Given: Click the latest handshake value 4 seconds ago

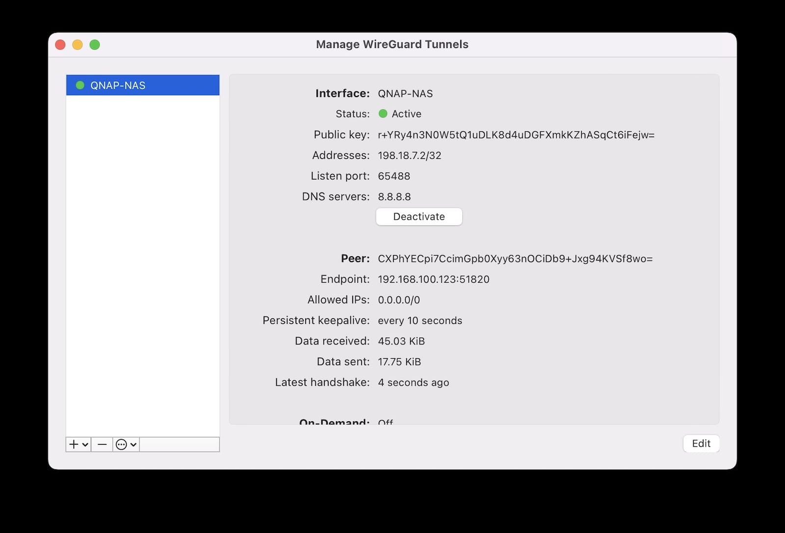Looking at the screenshot, I should pyautogui.click(x=414, y=382).
